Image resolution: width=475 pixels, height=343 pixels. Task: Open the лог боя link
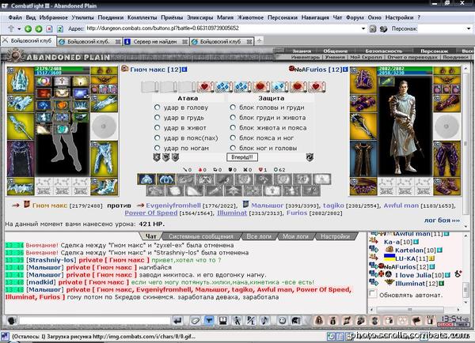click(442, 220)
